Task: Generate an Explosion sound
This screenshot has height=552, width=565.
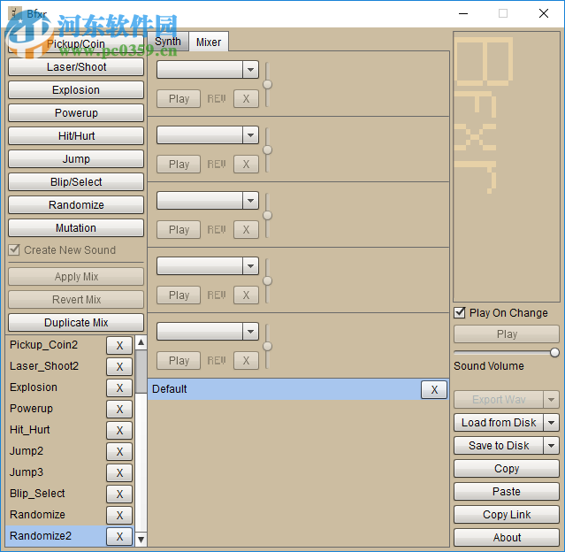Action: (x=76, y=90)
